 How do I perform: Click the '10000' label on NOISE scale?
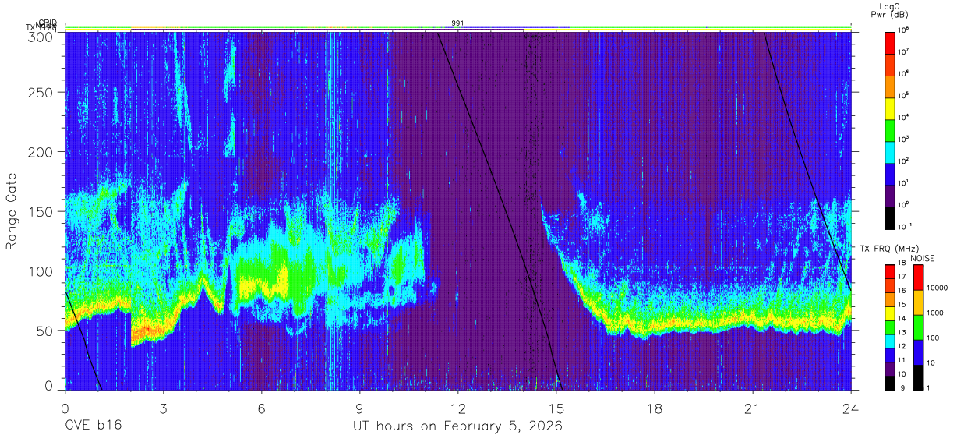pos(939,288)
